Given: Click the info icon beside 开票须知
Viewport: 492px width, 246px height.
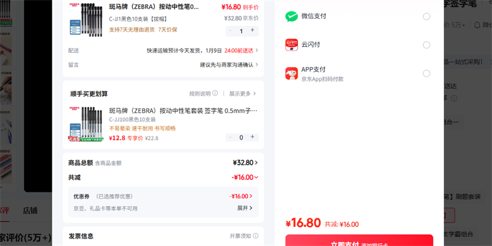Looking at the screenshot, I should [255, 236].
